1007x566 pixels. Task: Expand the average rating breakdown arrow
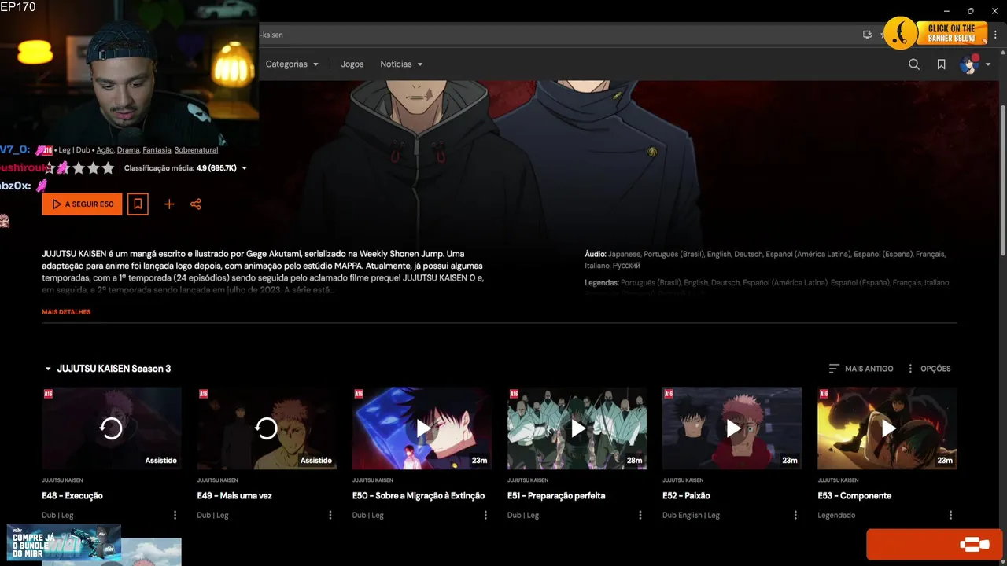tap(245, 168)
